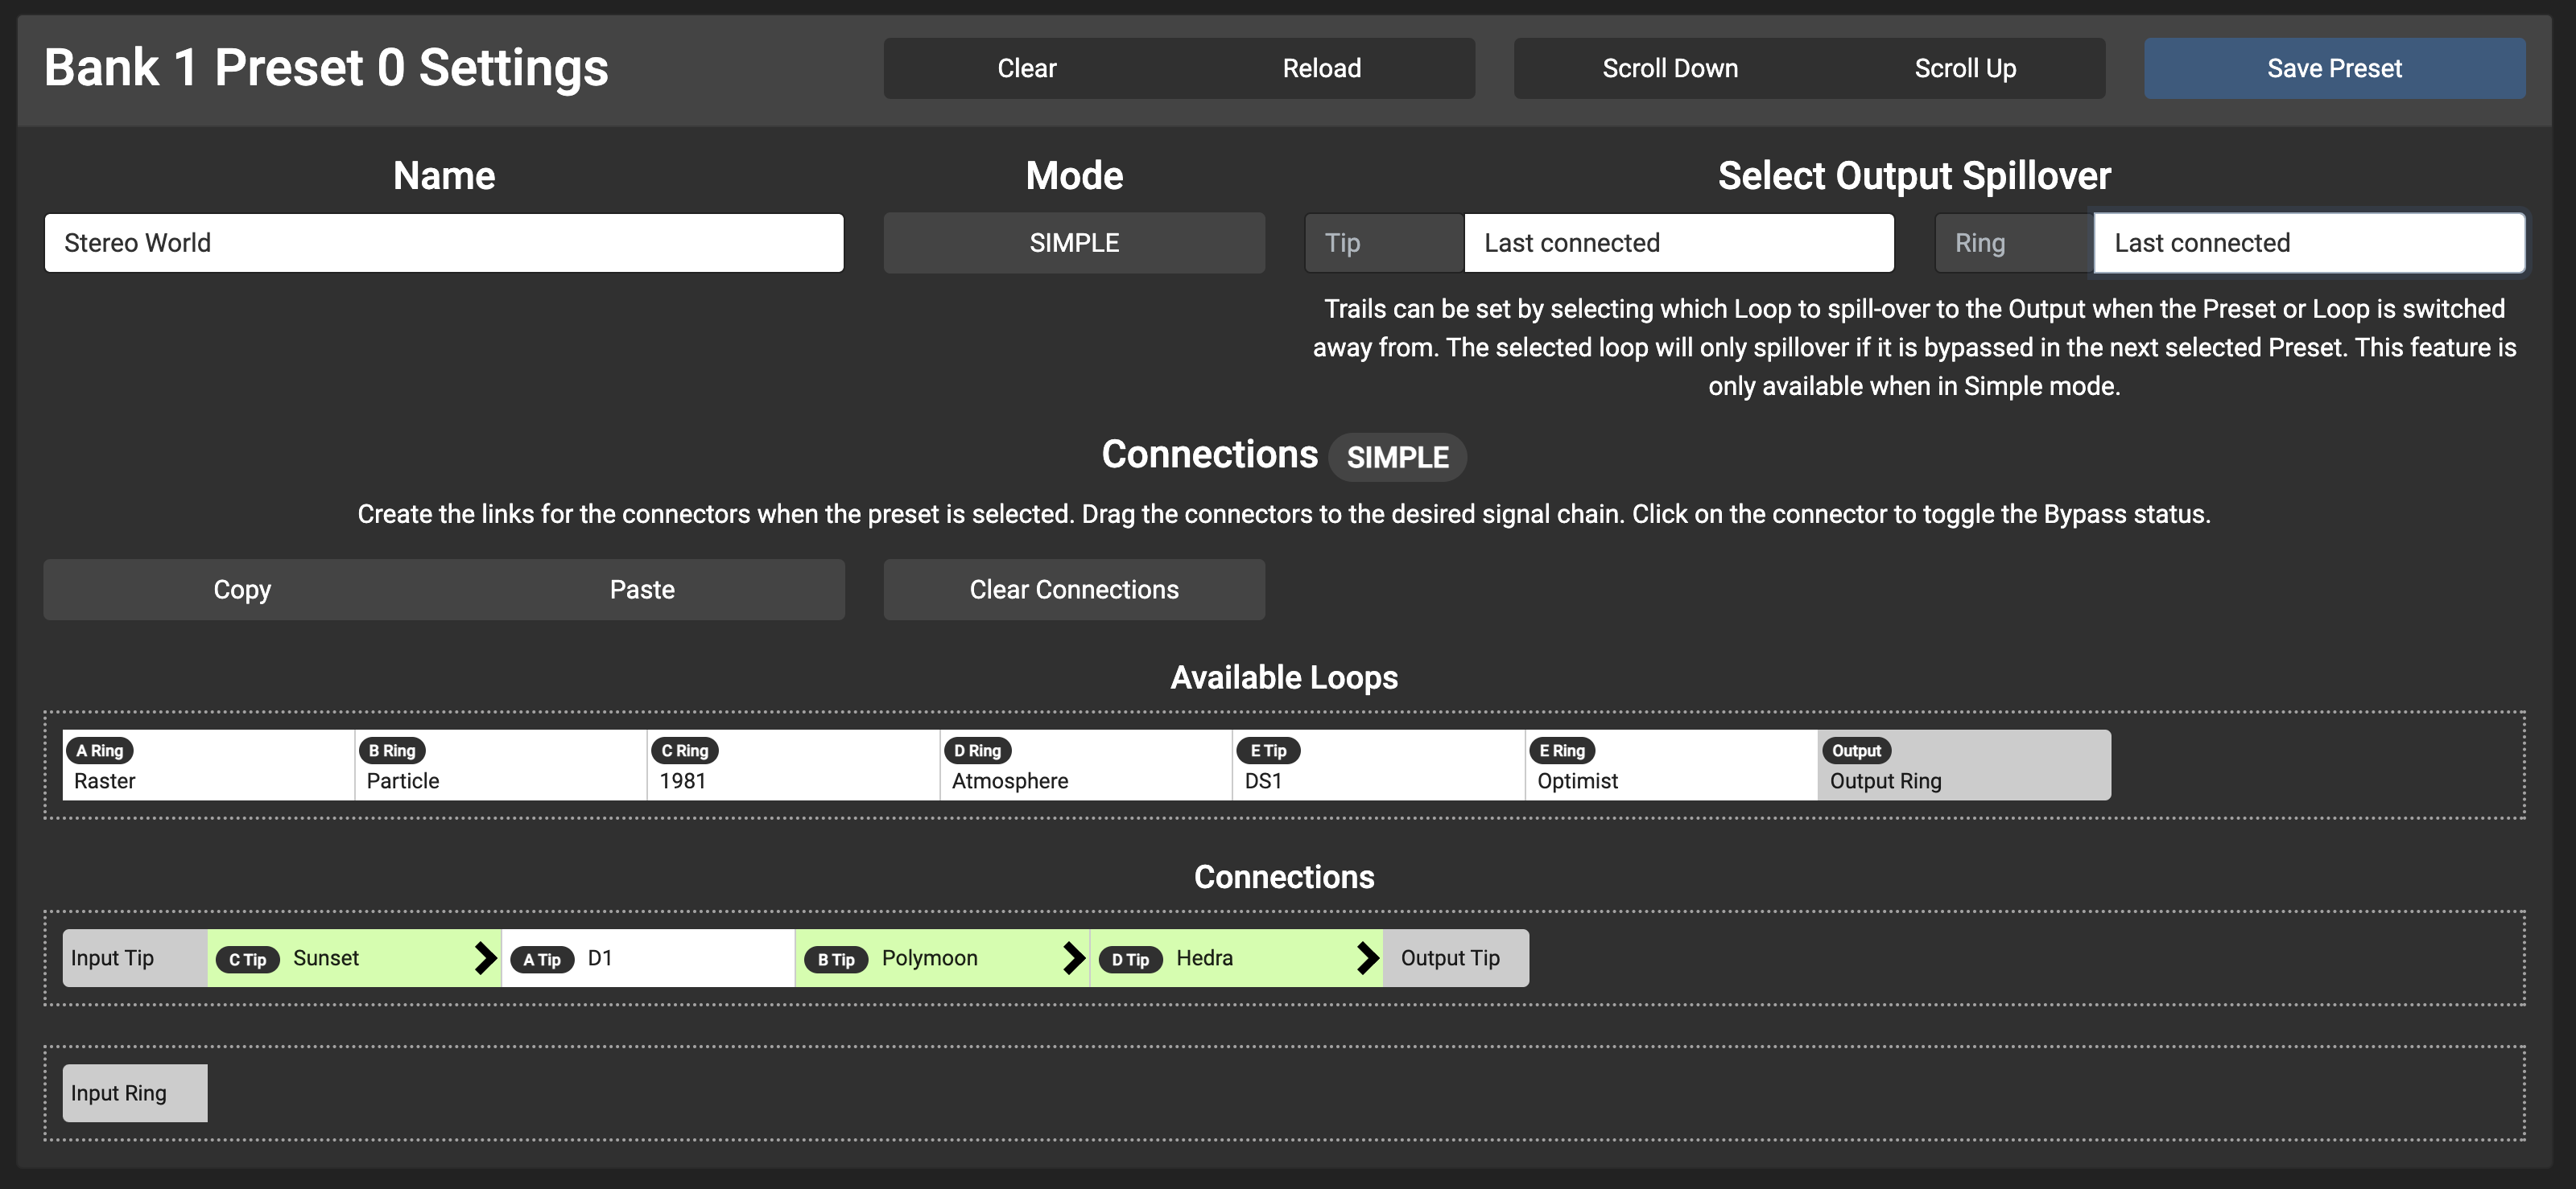The image size is (2576, 1189).
Task: Click the arrow chevron after Sunset
Action: [x=485, y=958]
